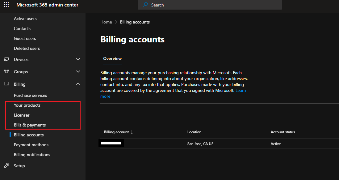Open the app launcher waffle icon
This screenshot has height=180, width=339.
[6, 5]
